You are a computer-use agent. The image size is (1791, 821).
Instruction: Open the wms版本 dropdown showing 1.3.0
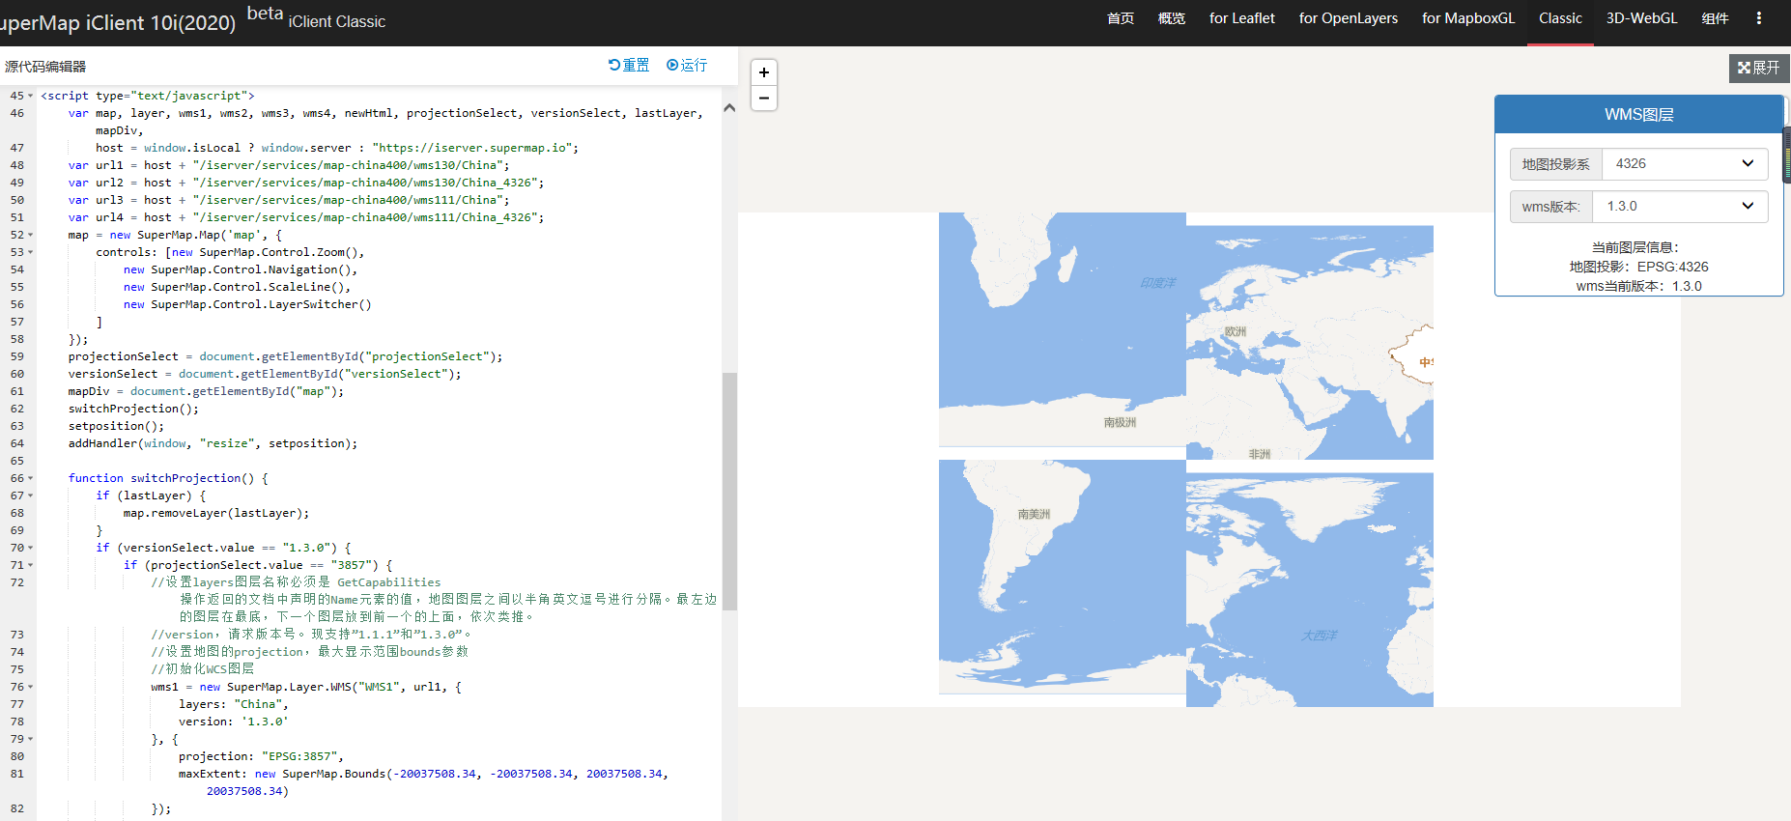pos(1680,207)
